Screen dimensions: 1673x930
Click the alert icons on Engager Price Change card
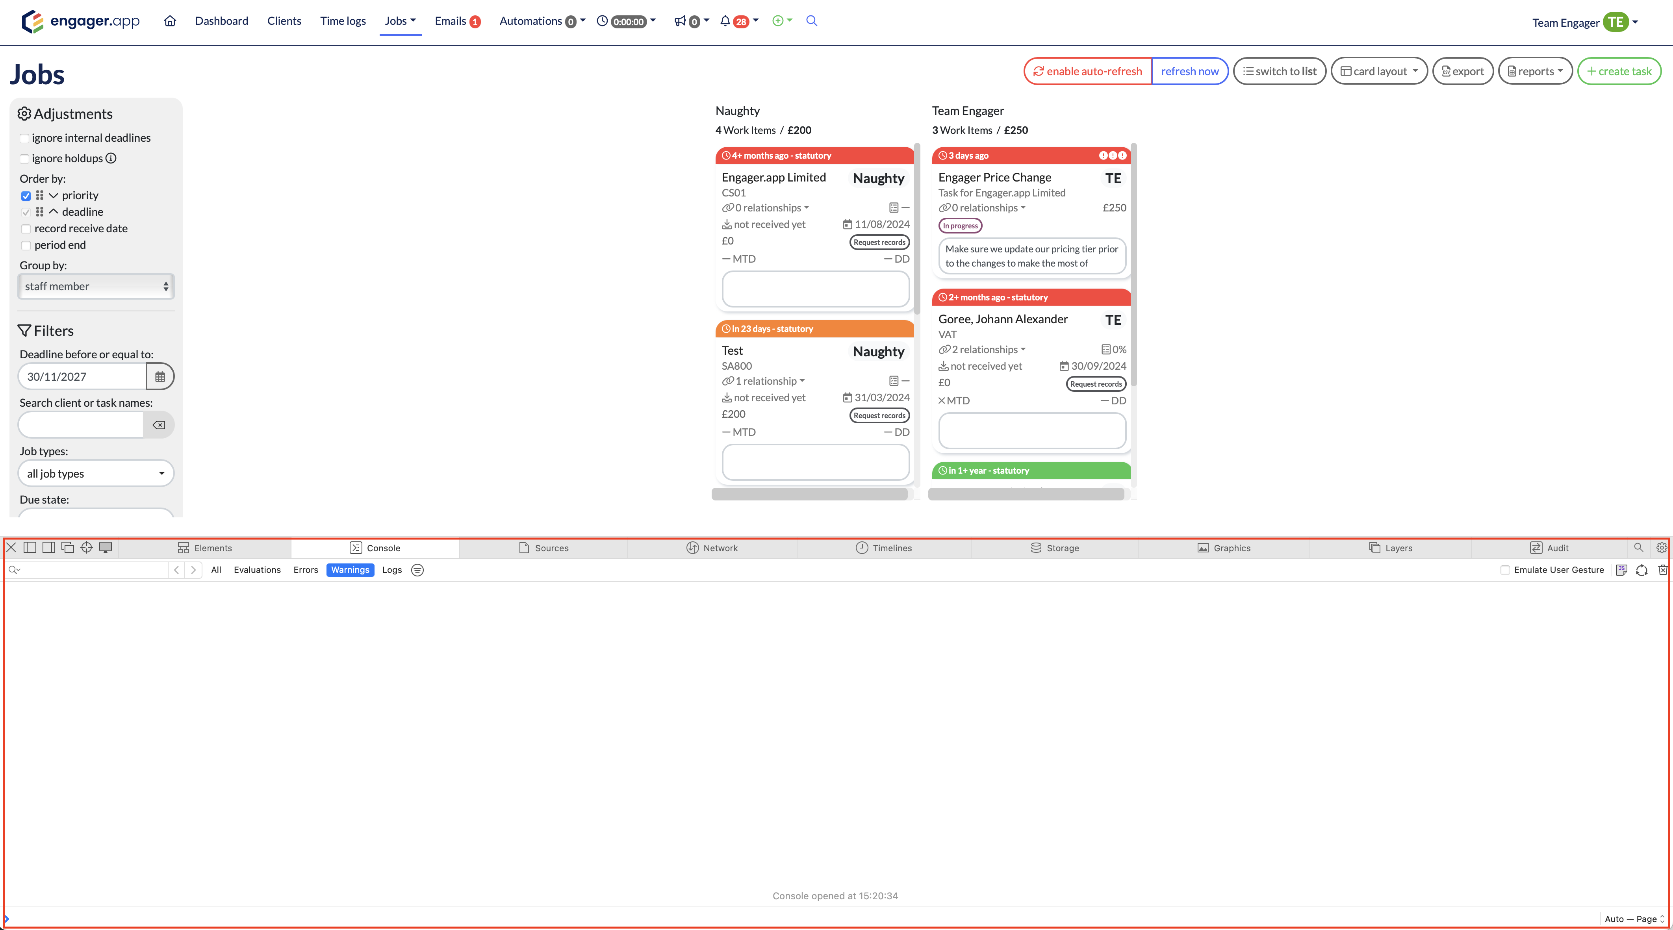point(1113,155)
